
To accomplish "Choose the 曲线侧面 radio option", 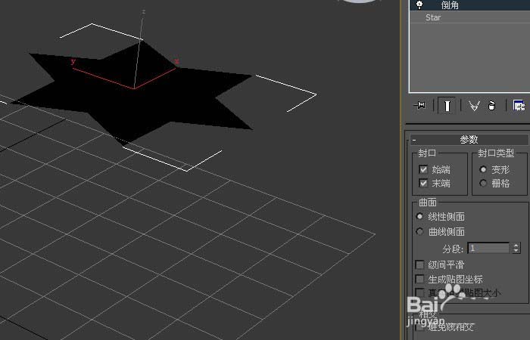I will (x=419, y=231).
